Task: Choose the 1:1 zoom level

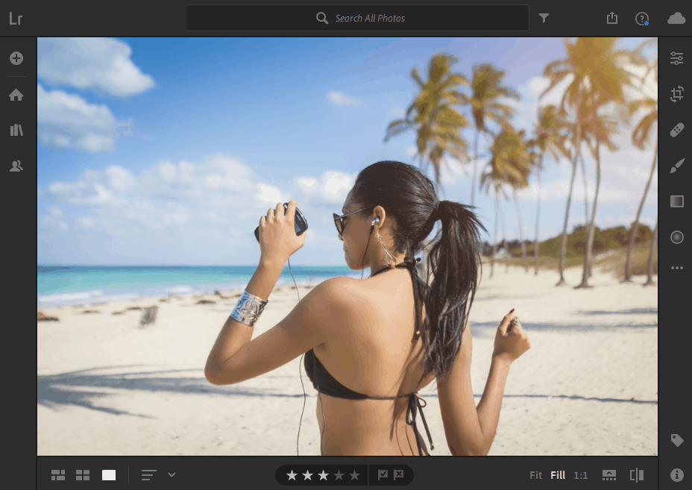Action: [x=581, y=475]
